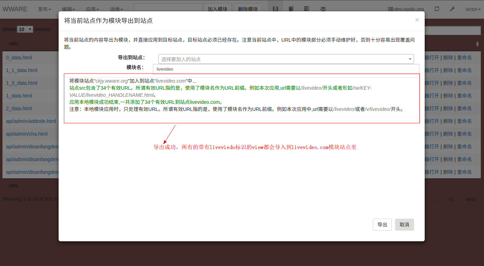Image resolution: width=484 pixels, height=266 pixels.
Task: Open the wrench settings icon
Action: (452, 9)
